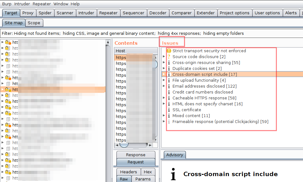This screenshot has width=303, height=182.
Task: Switch to the Raw view tab
Action: 124,179
